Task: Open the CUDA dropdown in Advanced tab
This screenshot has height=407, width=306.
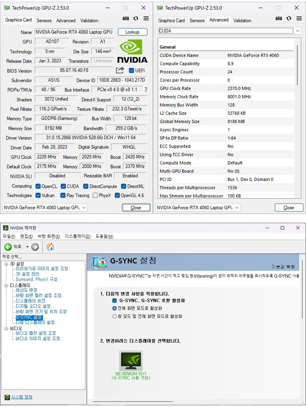Action: (298, 31)
